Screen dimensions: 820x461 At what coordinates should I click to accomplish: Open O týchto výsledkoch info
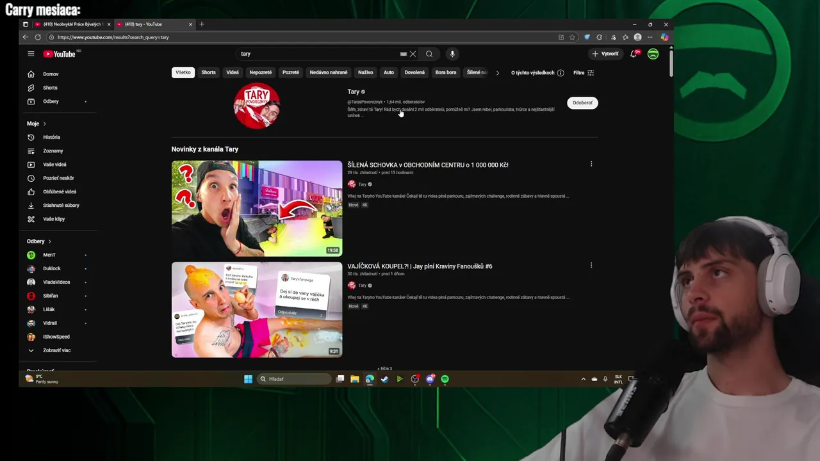pos(537,73)
